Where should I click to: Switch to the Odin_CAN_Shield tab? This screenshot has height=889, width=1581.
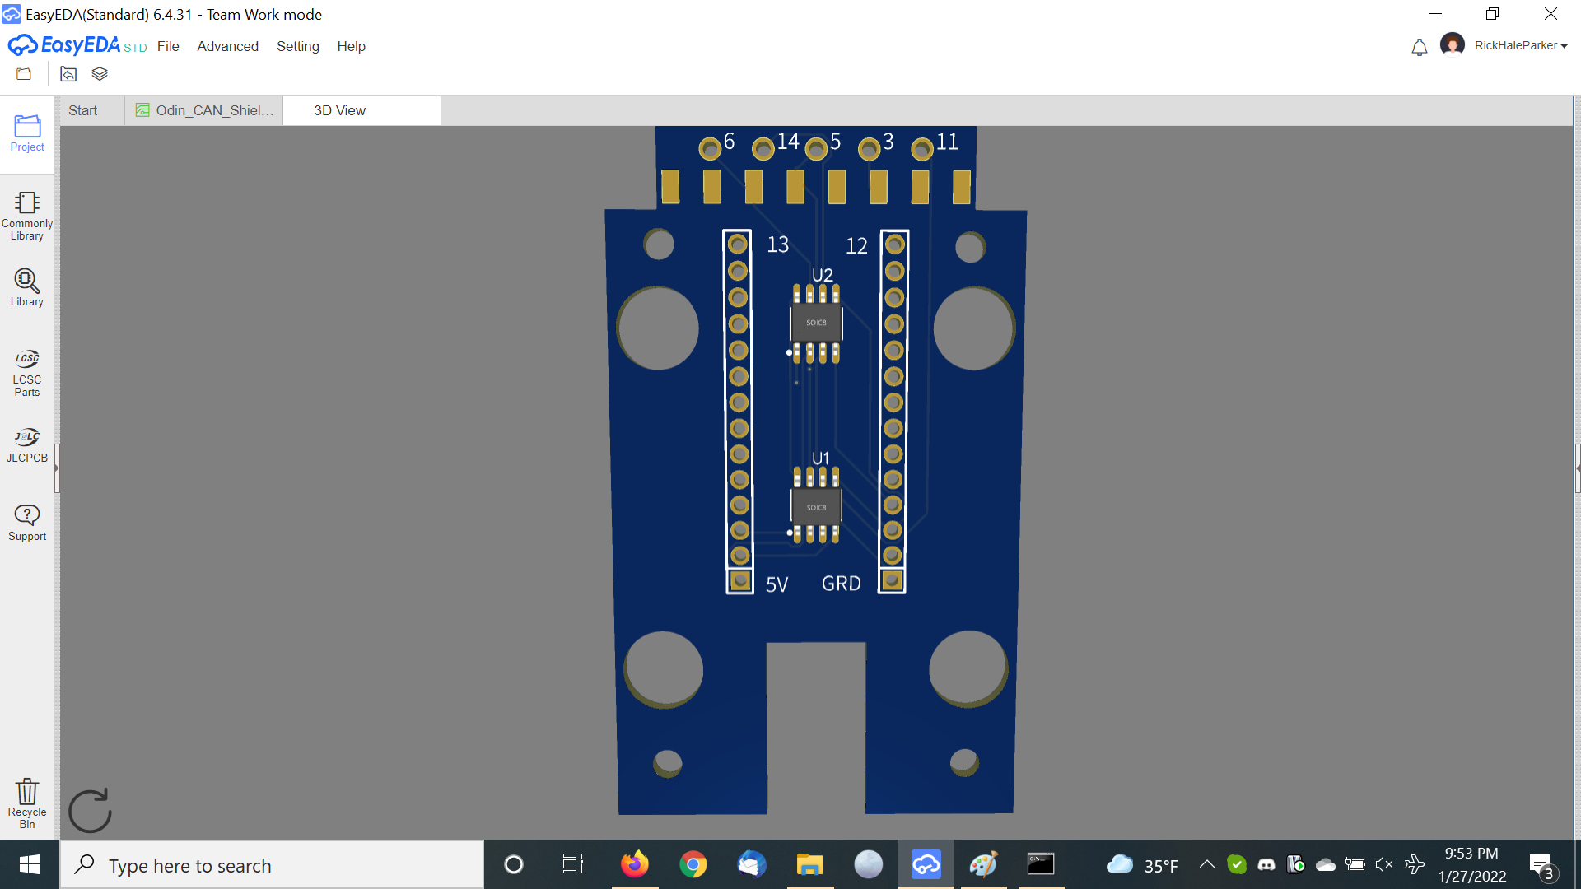pos(204,110)
